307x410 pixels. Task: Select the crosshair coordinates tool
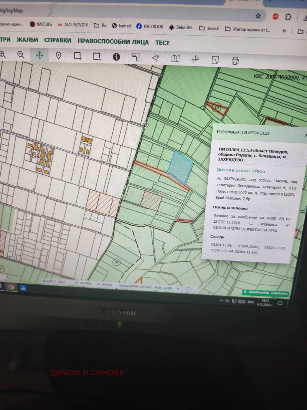click(195, 58)
